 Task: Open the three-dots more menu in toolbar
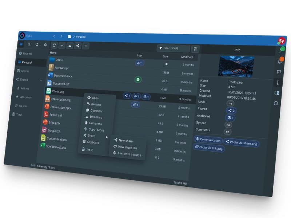pos(86,46)
